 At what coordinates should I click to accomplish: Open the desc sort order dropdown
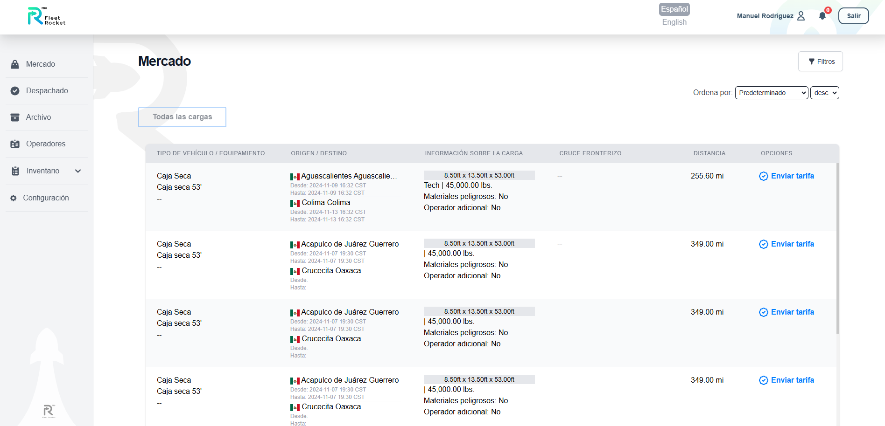pyautogui.click(x=824, y=93)
